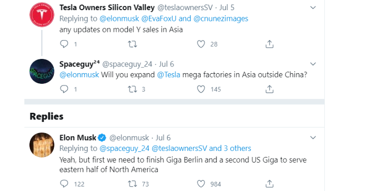
Task: Open options chevron on Elon Musk's tweet
Action: point(313,138)
